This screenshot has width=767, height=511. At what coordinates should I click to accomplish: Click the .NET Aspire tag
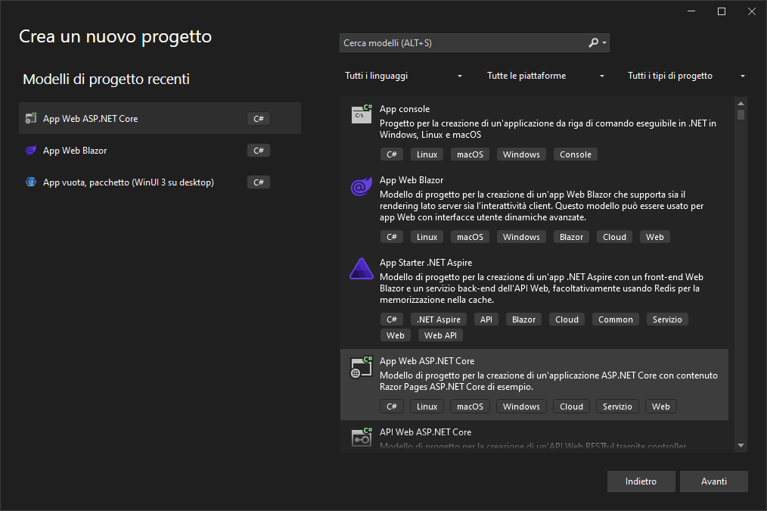[438, 319]
